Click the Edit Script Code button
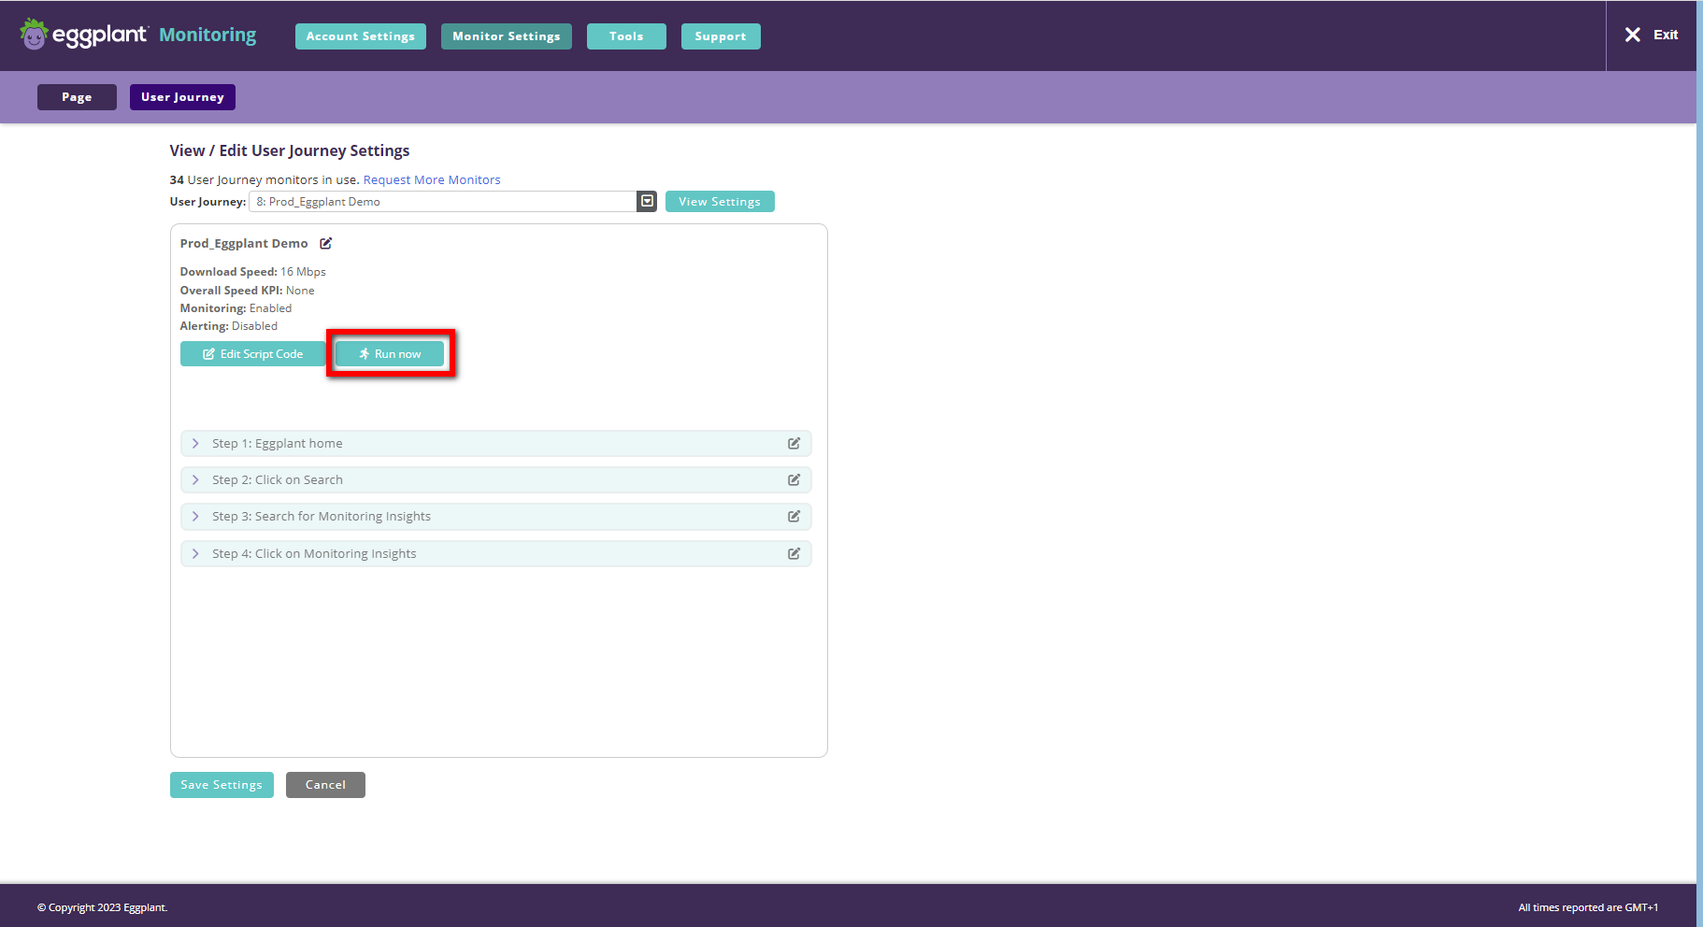 click(x=252, y=354)
